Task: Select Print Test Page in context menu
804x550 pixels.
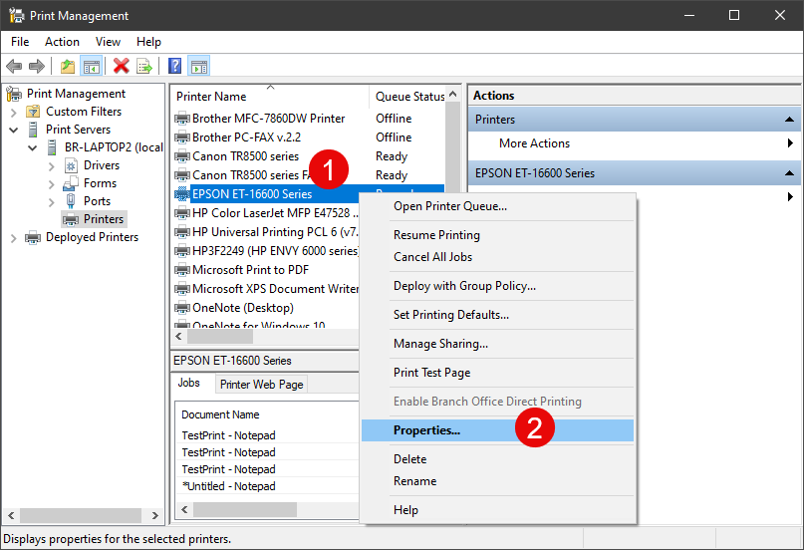Action: (431, 373)
